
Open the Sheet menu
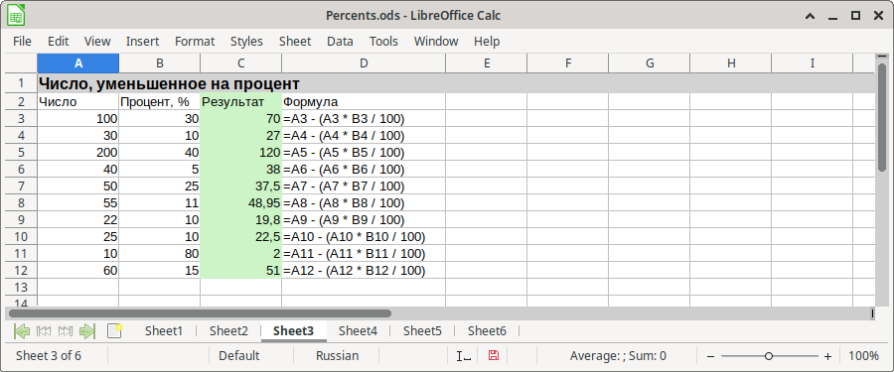(x=295, y=42)
